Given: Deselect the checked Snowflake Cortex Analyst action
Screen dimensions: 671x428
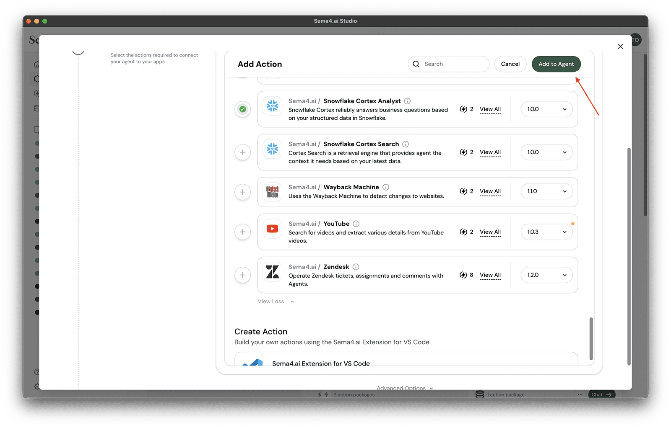Looking at the screenshot, I should tap(242, 109).
